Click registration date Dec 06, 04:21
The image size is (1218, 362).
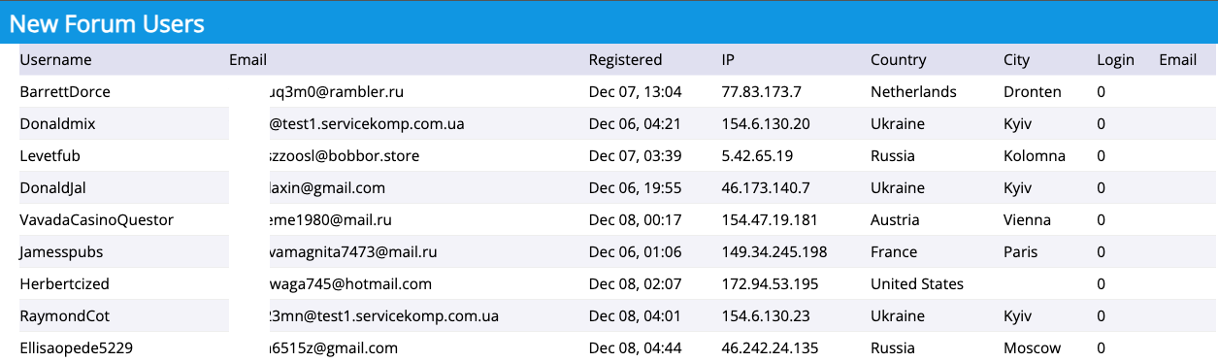[x=635, y=124]
